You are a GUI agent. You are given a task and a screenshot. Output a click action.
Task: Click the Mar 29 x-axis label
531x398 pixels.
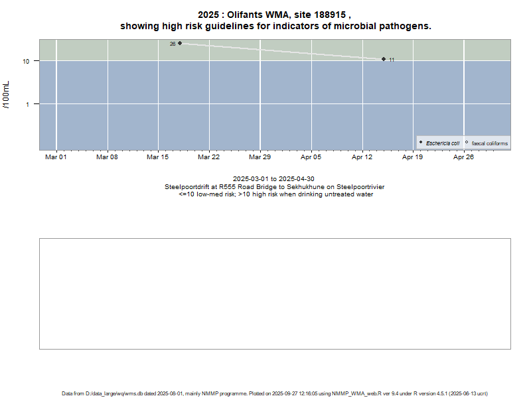coord(260,157)
